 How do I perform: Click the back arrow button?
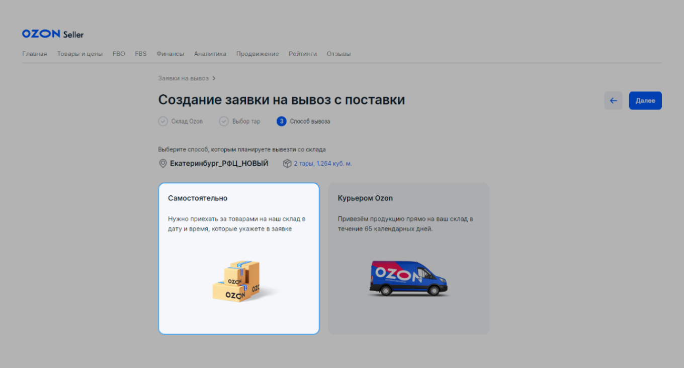613,100
